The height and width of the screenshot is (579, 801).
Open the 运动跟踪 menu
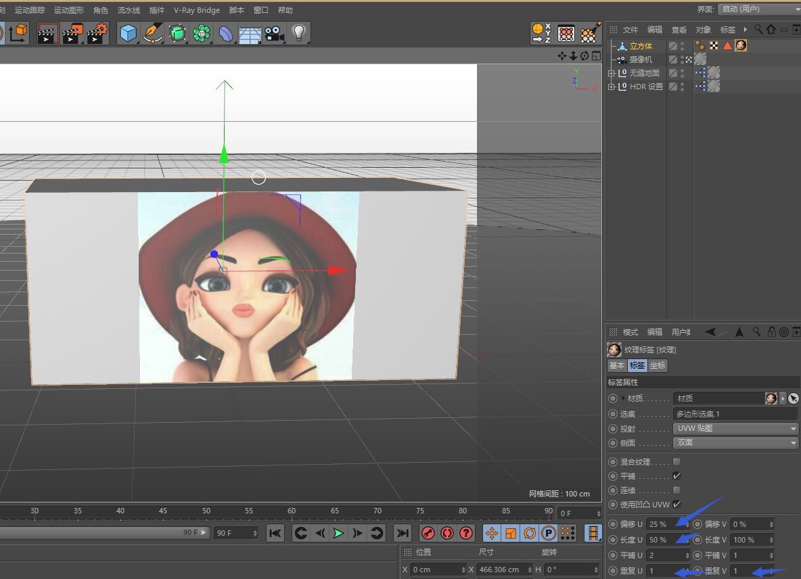pos(30,9)
